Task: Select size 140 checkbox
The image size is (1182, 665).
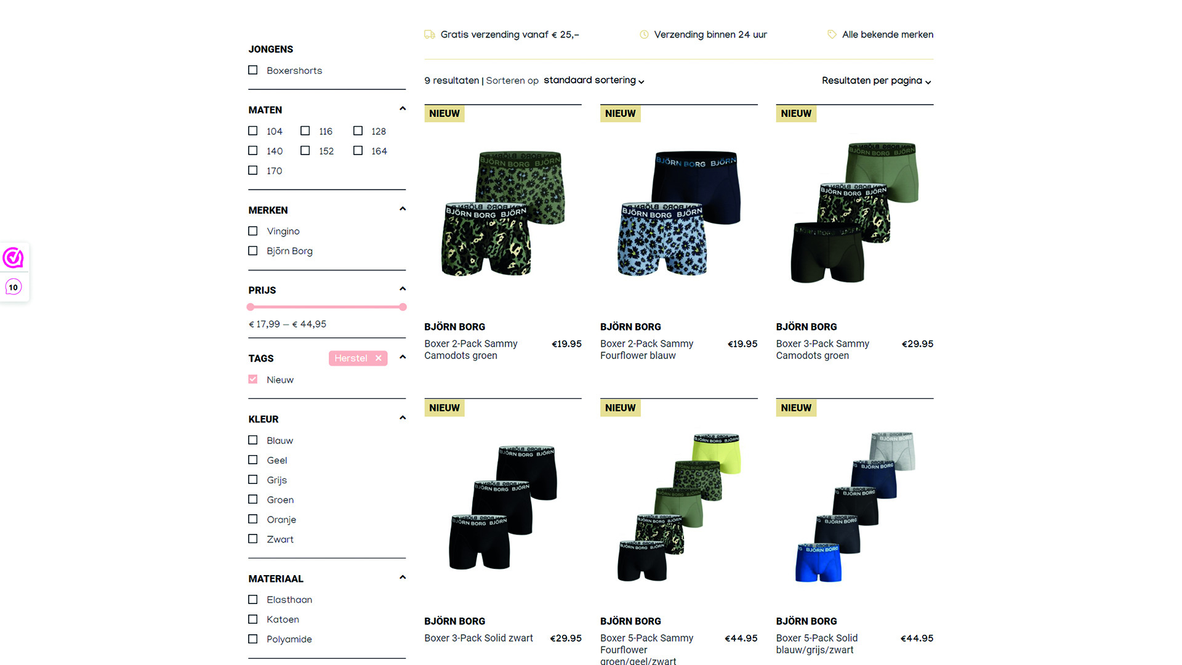Action: click(252, 150)
